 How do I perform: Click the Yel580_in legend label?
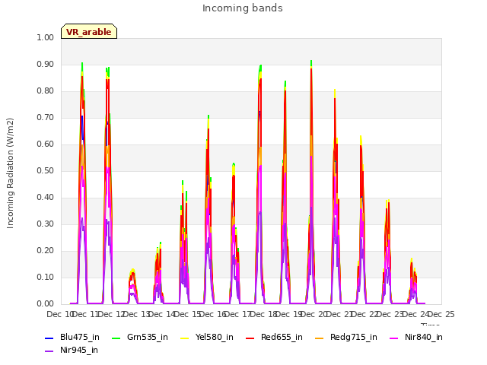click(x=215, y=338)
